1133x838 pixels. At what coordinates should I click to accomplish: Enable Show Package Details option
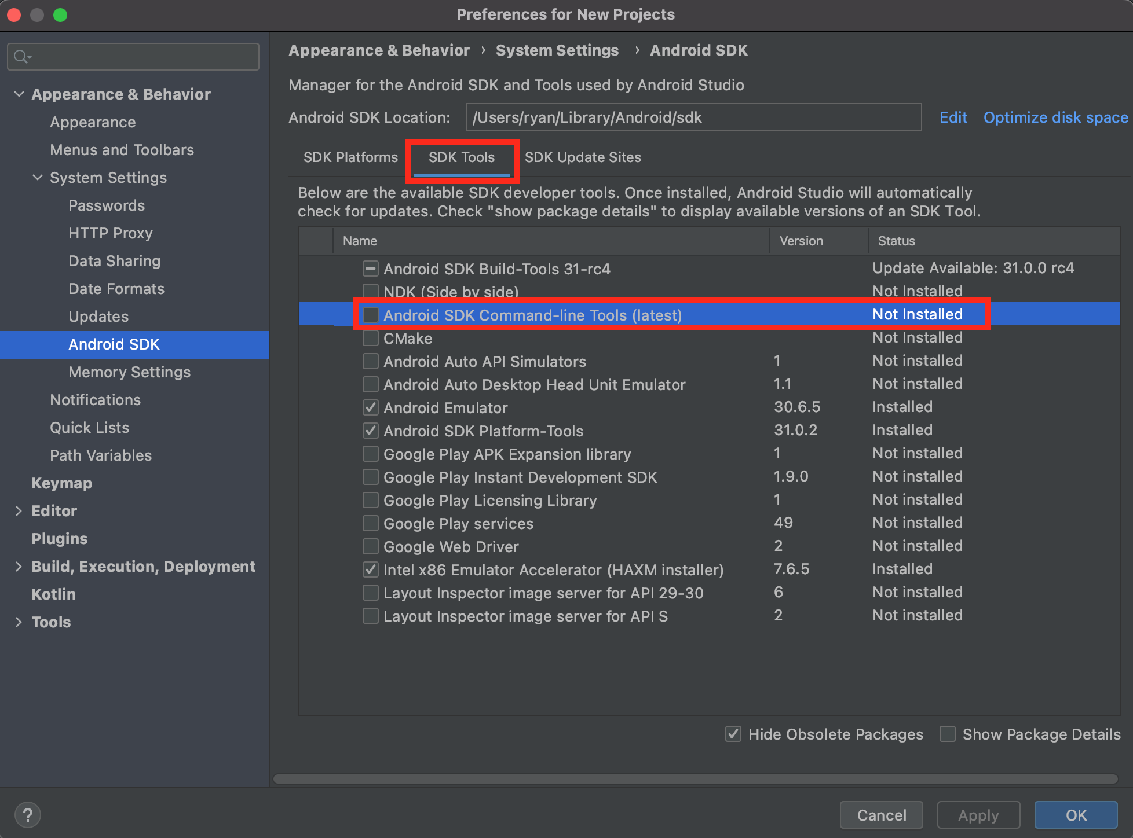coord(948,734)
